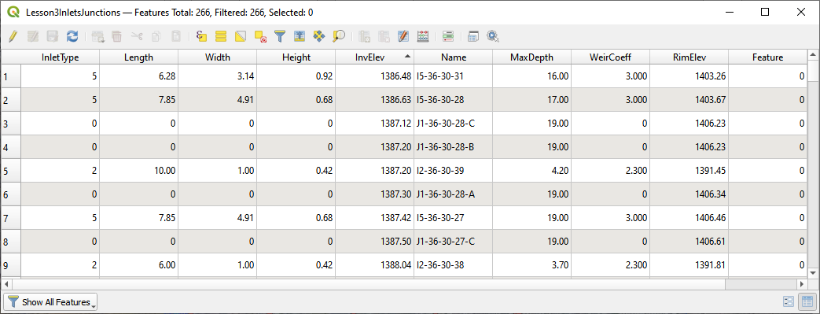Switch to table view
The height and width of the screenshot is (314, 820).
click(x=808, y=301)
